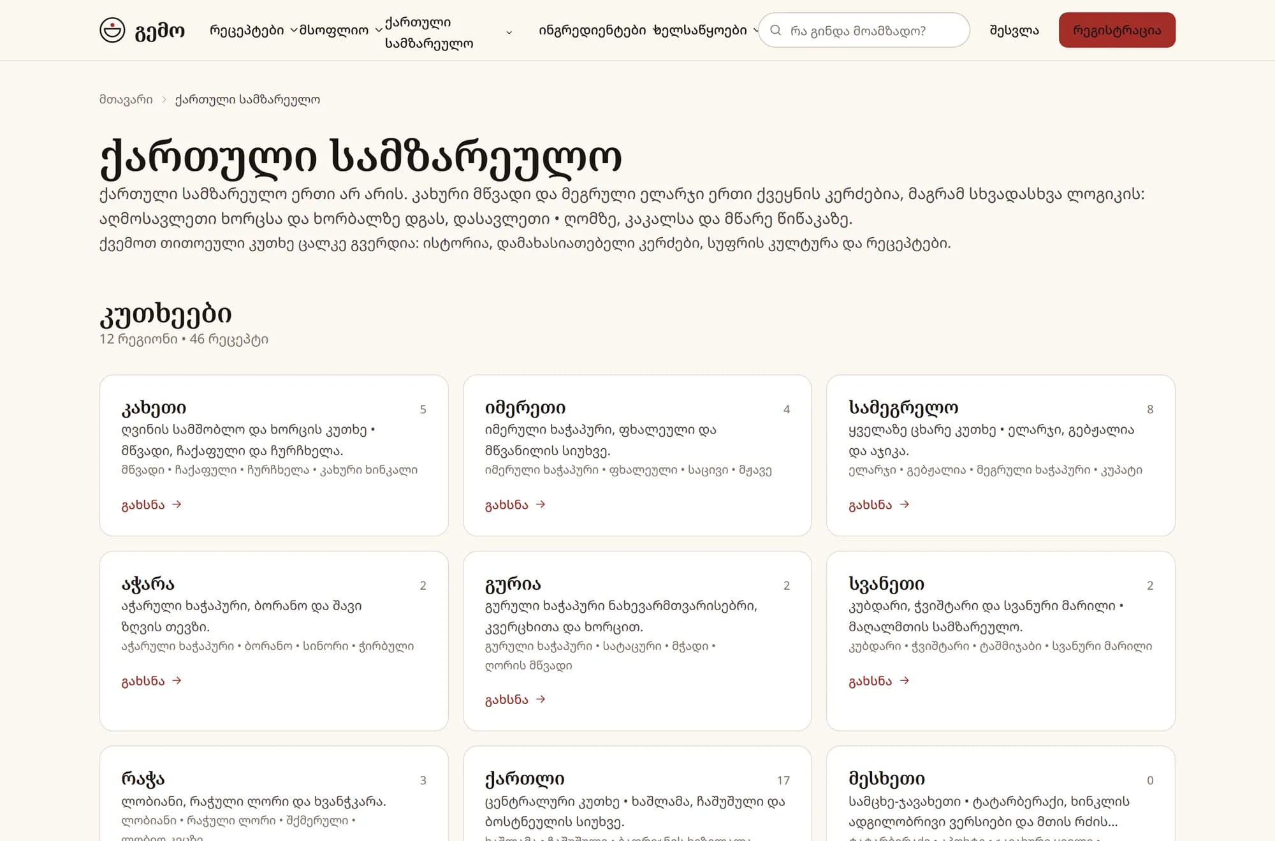Viewport: 1275px width, 841px height.
Task: Select the იმერეთი card title
Action: tap(525, 407)
